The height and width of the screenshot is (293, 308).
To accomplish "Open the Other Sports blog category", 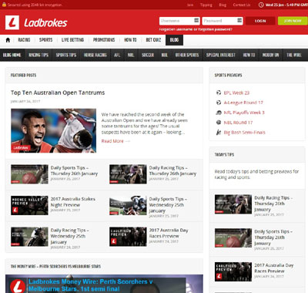I will (187, 55).
